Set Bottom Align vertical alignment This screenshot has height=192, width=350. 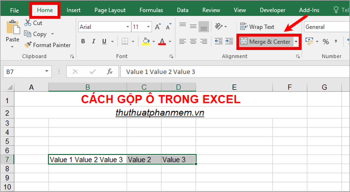tap(203, 26)
